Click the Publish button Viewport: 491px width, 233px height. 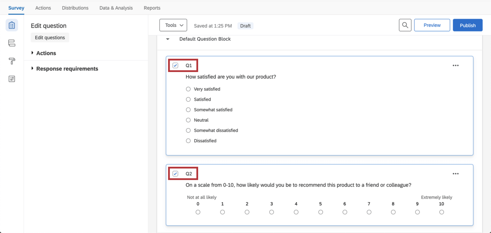467,25
